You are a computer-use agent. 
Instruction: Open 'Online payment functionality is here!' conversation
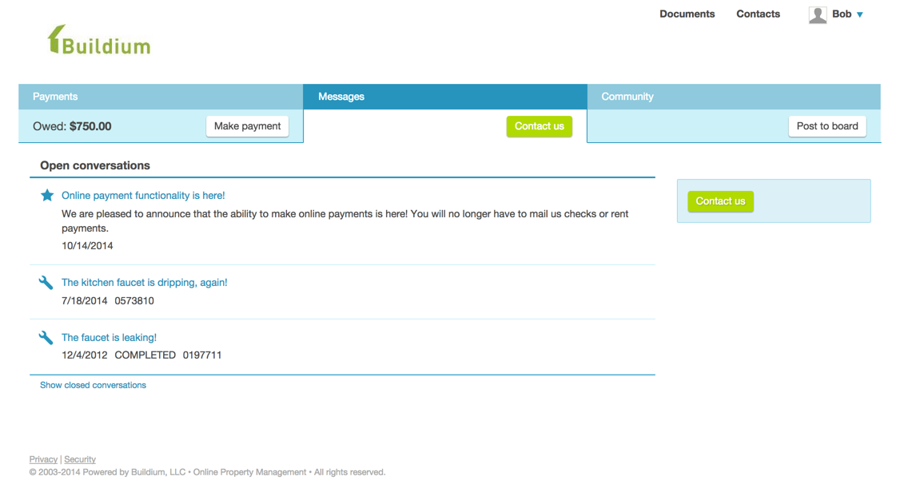click(x=143, y=196)
